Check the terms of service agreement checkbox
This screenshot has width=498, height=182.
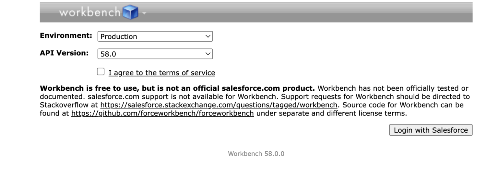pyautogui.click(x=101, y=72)
